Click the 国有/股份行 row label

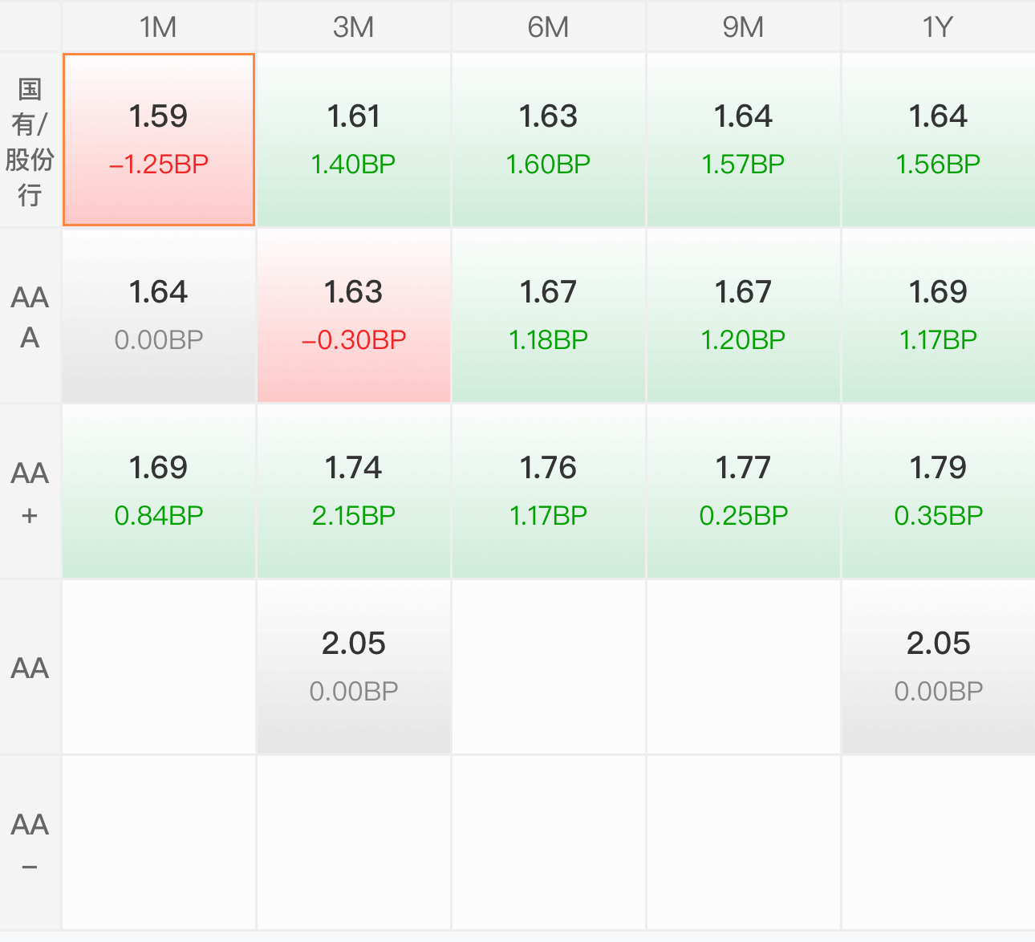(30, 141)
